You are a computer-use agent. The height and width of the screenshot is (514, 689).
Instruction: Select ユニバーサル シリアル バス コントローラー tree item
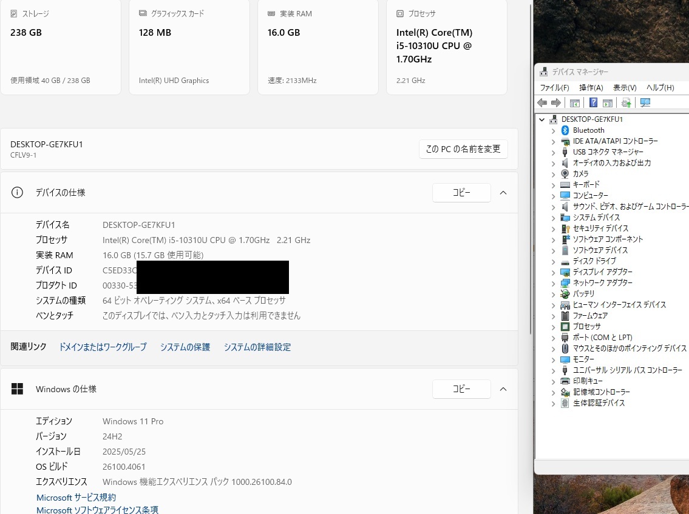[x=628, y=370]
